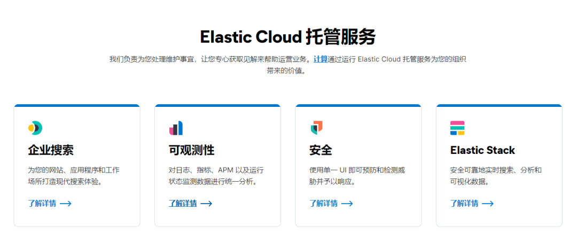Open 了解详情 link under 可观测性
The height and width of the screenshot is (241, 577).
pyautogui.click(x=183, y=204)
